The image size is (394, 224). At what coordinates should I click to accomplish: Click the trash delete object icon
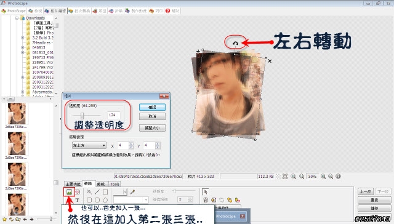206,200
